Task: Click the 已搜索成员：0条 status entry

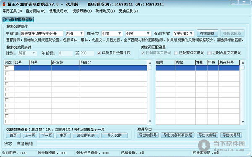Action: 206,153
